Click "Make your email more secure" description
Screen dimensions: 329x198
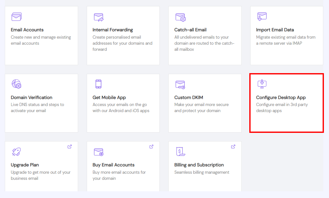point(201,108)
